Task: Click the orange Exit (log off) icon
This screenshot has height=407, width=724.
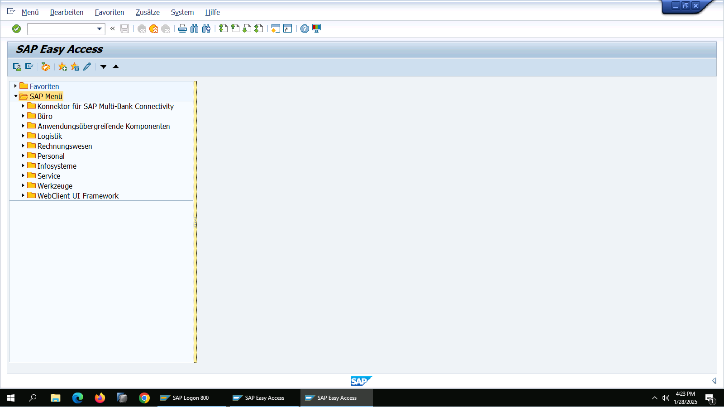Action: click(154, 29)
